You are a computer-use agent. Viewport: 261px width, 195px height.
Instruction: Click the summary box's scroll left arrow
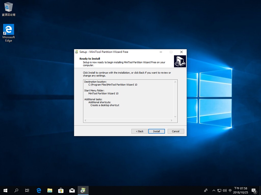click(86, 120)
